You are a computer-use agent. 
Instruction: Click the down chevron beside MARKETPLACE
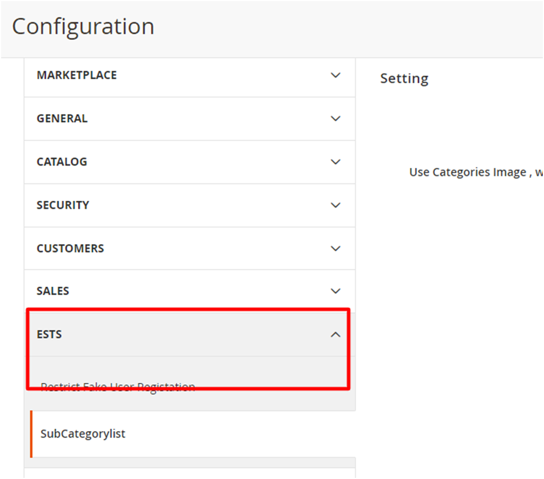pos(335,75)
